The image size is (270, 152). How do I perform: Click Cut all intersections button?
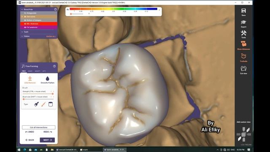tap(38, 128)
